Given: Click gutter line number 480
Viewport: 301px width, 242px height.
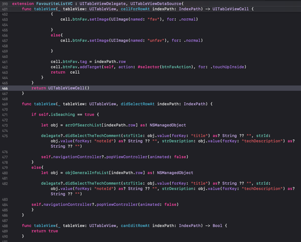Looking at the screenshot, I should point(5,173).
